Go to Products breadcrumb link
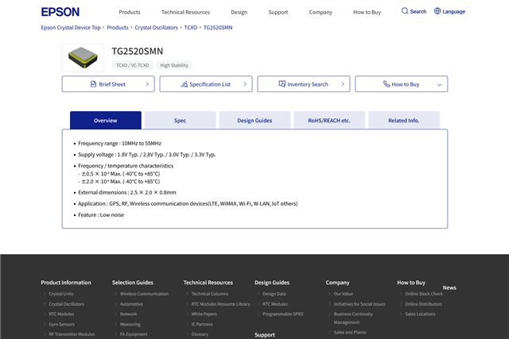 118,28
